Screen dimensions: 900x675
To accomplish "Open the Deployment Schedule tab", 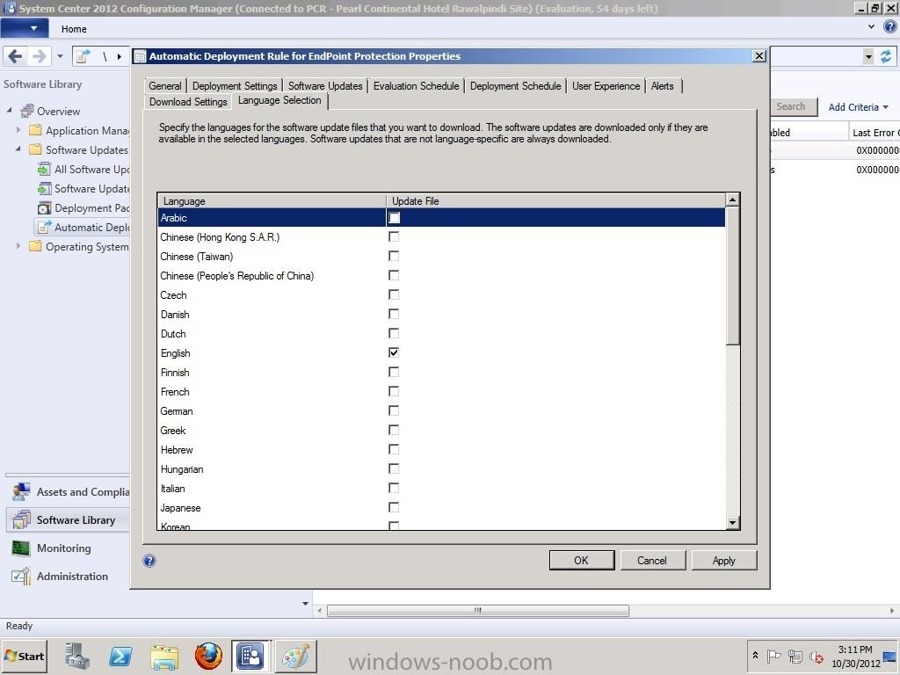I will (515, 86).
